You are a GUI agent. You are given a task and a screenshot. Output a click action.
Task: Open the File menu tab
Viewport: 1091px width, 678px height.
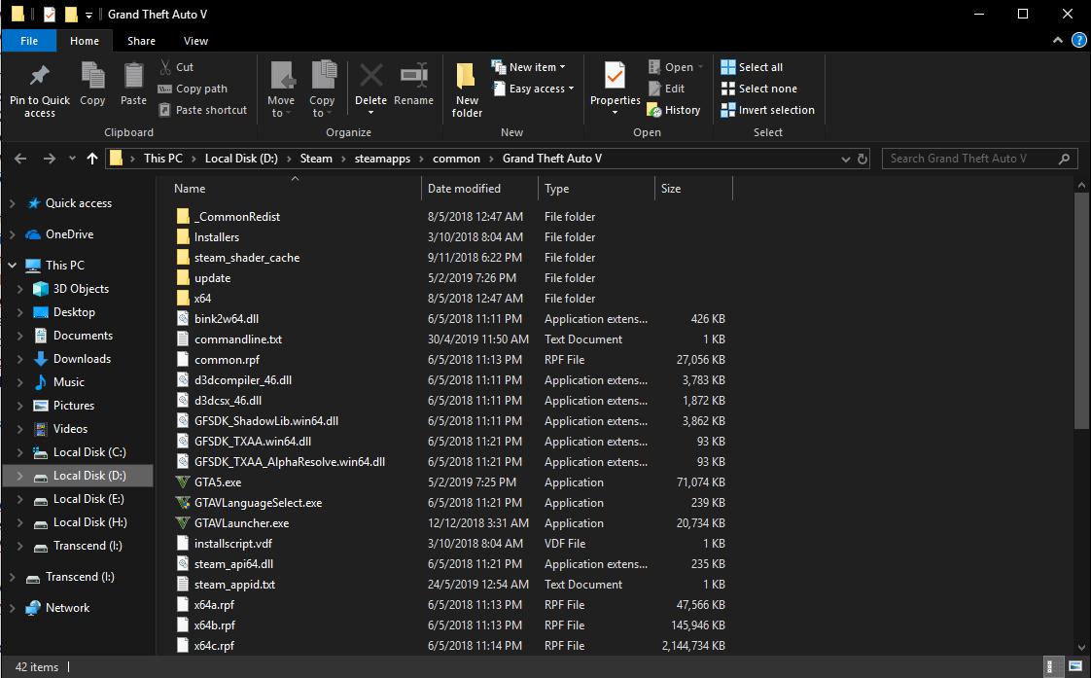pos(29,41)
